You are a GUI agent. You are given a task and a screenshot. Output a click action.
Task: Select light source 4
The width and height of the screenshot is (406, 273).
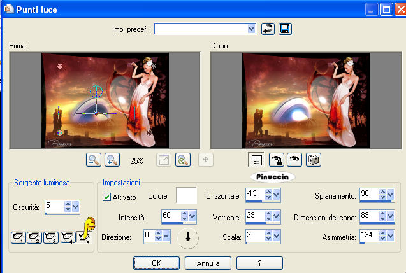pos(68,237)
